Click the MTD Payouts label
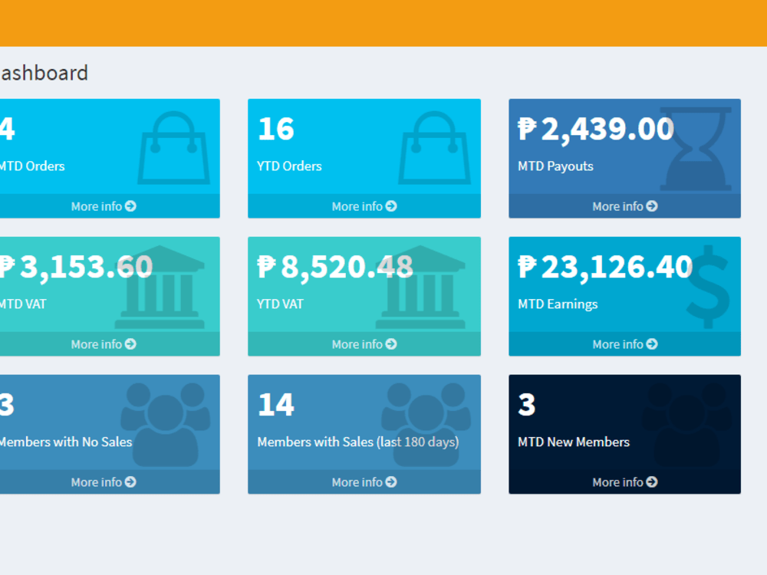Viewport: 767px width, 575px height. [555, 166]
